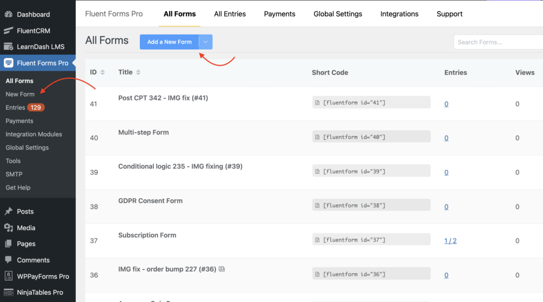Click the NinjaTables Pro sidebar icon
Image resolution: width=543 pixels, height=302 pixels.
[8, 292]
